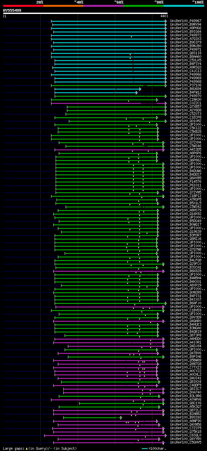Select the UniRef100_C0Z2C1 label
207x451 pixels.
tap(186, 103)
